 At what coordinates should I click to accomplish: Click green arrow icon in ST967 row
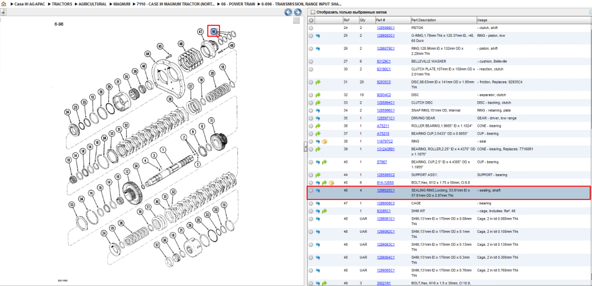324,162
